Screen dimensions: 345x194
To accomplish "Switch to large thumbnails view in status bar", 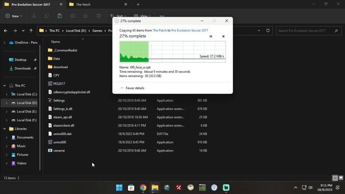I will click(x=341, y=178).
